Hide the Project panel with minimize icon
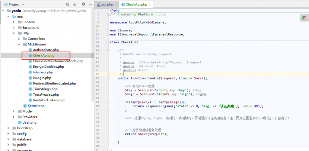 (90, 5)
